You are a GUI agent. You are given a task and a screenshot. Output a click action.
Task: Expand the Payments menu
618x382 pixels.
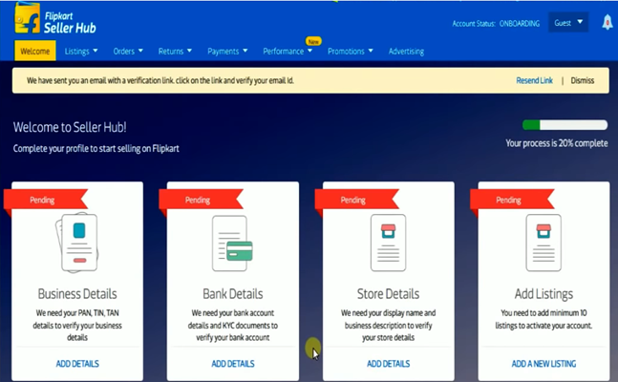(227, 52)
